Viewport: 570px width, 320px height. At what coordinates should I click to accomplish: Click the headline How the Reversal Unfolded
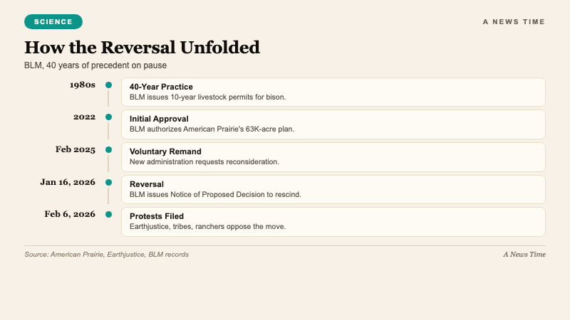(142, 48)
